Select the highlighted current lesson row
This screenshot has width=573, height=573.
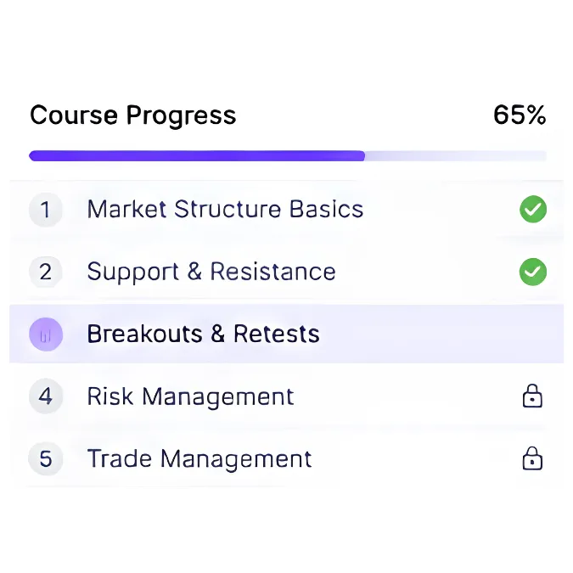tap(287, 334)
